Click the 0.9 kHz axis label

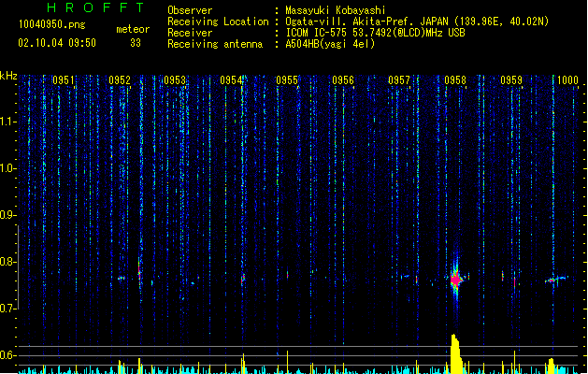[8, 215]
